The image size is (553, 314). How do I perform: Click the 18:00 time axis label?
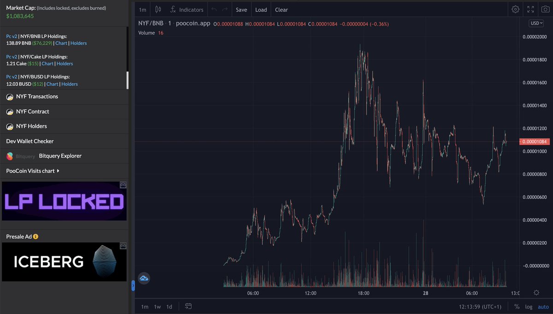click(x=363, y=293)
